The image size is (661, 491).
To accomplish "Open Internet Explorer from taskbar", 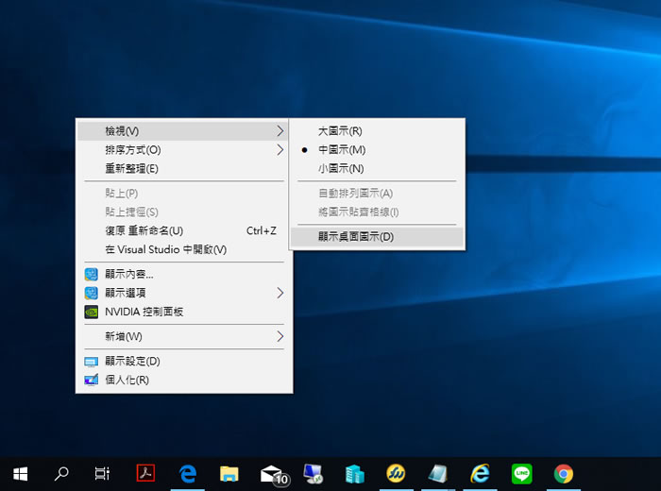I will click(x=480, y=474).
